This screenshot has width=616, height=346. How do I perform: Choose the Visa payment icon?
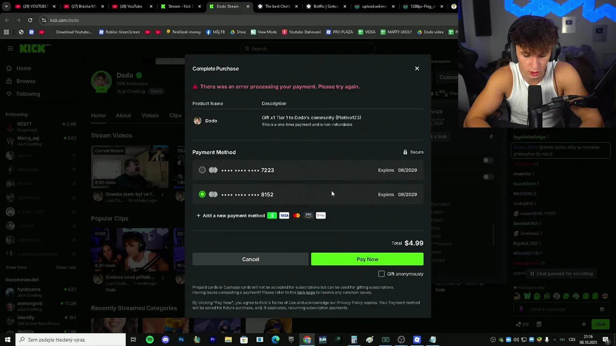[x=284, y=216]
